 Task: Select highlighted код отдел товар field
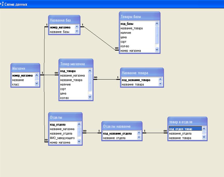click(186, 129)
